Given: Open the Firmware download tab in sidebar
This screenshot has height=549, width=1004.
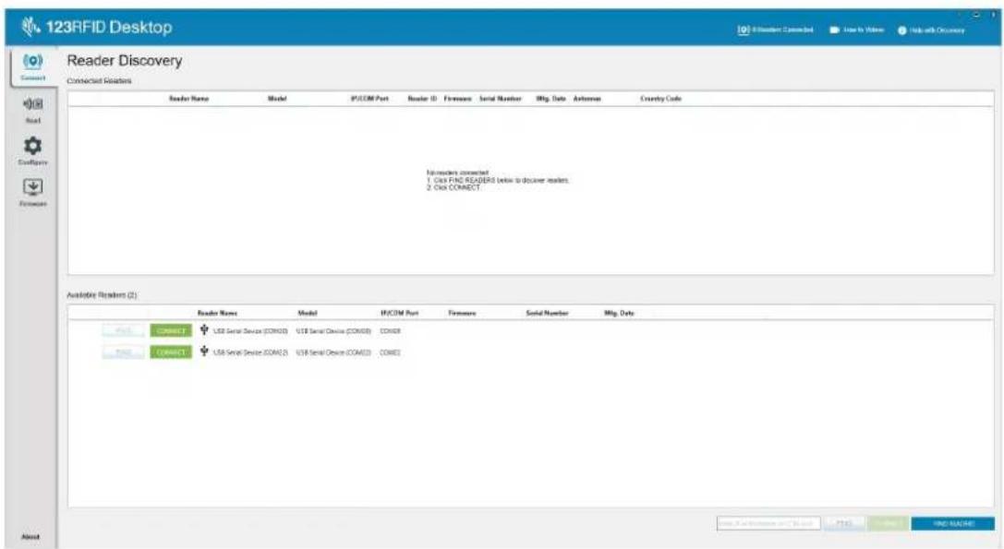Looking at the screenshot, I should point(32,193).
